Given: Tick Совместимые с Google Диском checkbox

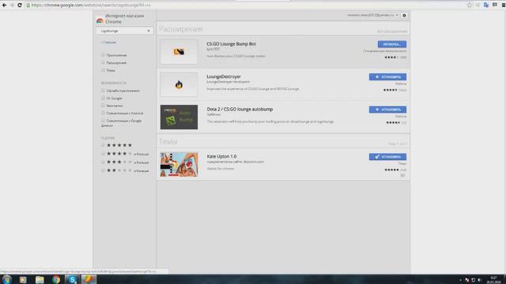Looking at the screenshot, I should (x=104, y=121).
